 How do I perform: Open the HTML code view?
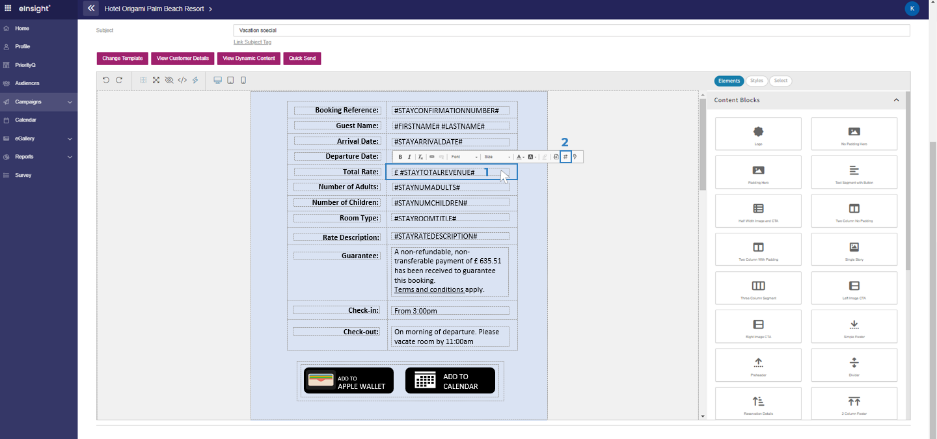pos(182,80)
